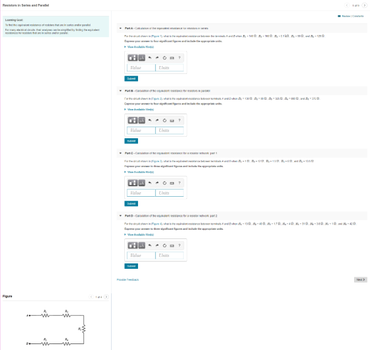Open Figure 1 link in Part A
This screenshot has height=350, width=370.
pos(157,36)
